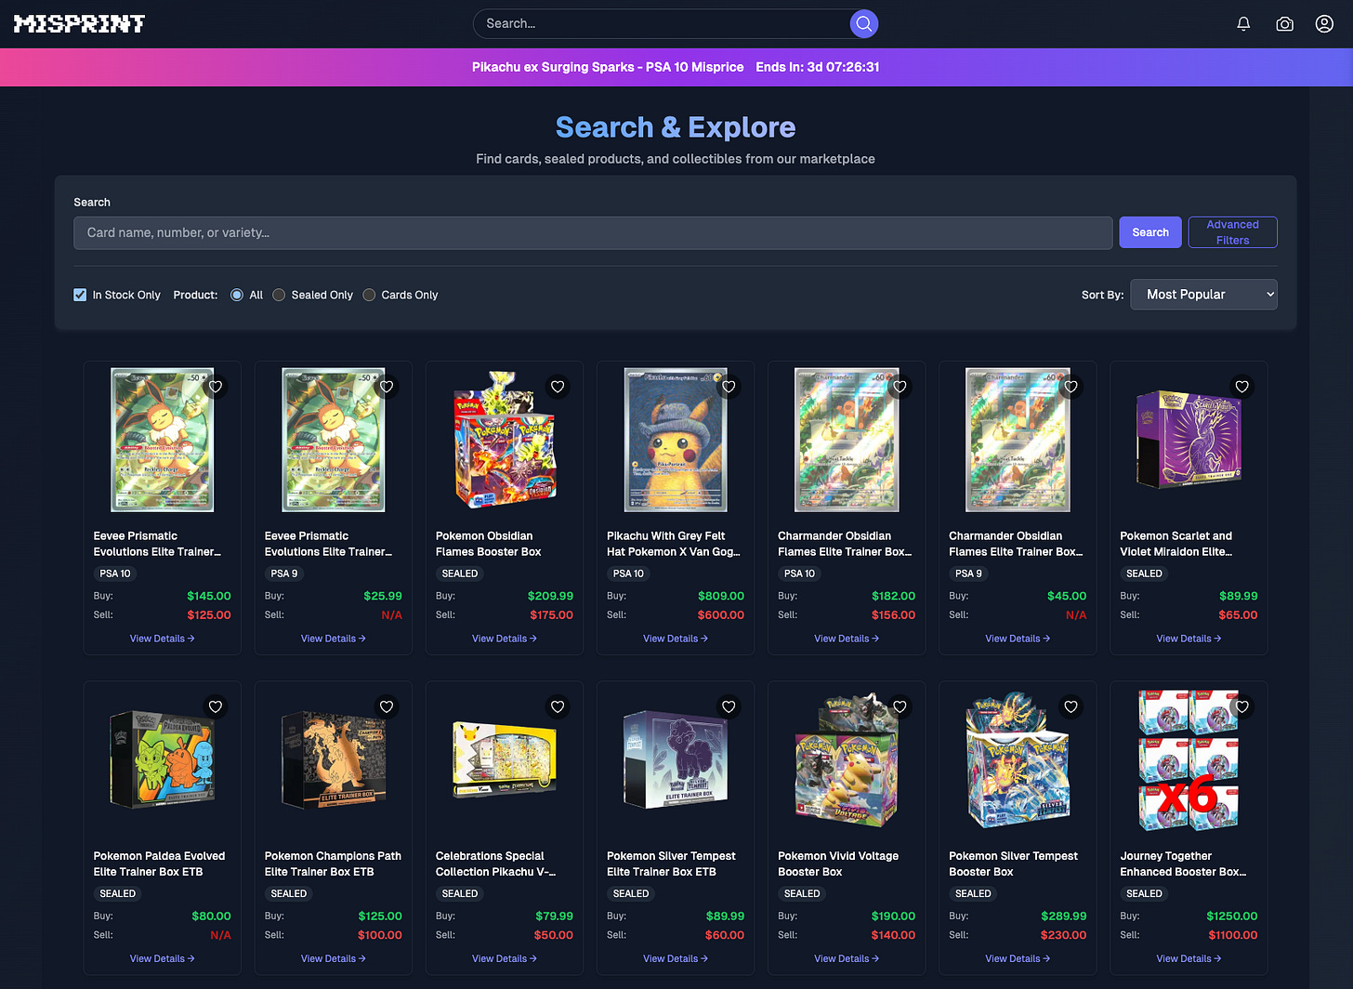Favorite the Champions Path Elite Trainer Box
This screenshot has height=989, width=1353.
(387, 706)
